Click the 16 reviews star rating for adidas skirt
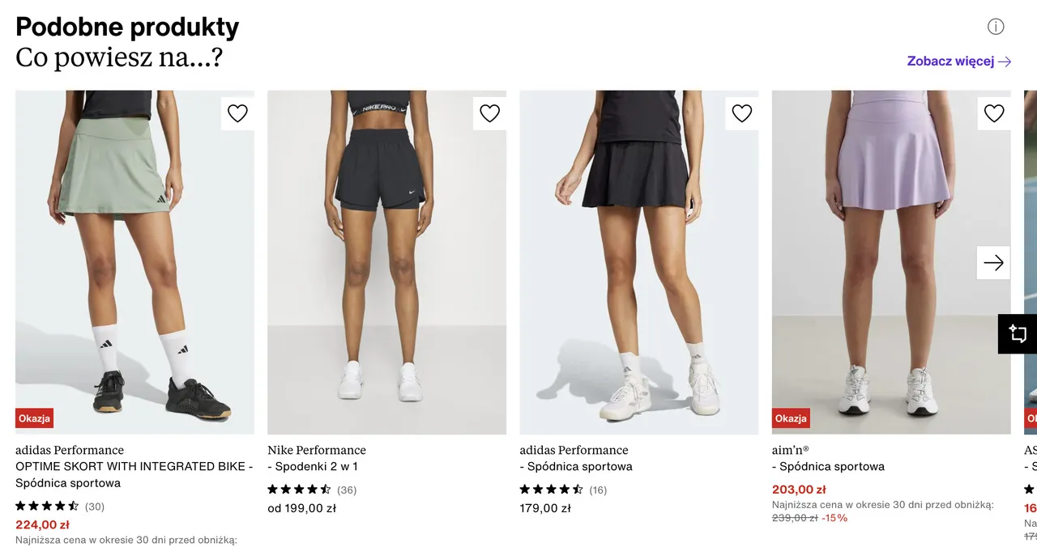The image size is (1037, 547). coord(563,490)
